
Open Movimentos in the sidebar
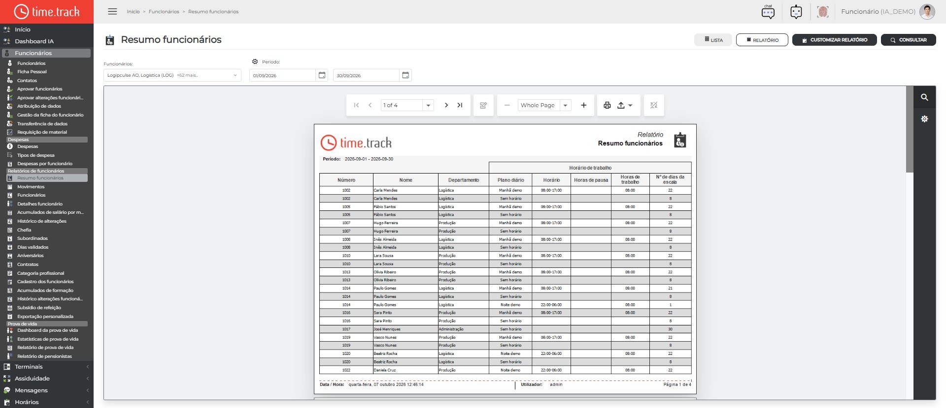[x=31, y=187]
